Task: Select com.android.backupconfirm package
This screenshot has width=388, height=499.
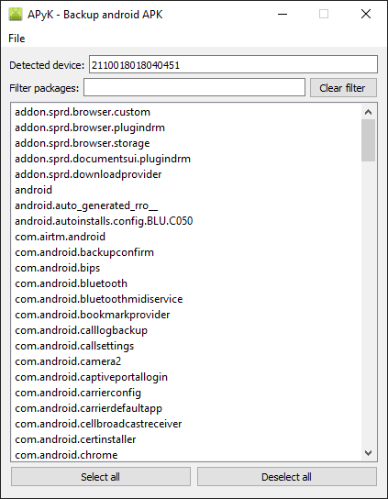Action: (x=186, y=252)
